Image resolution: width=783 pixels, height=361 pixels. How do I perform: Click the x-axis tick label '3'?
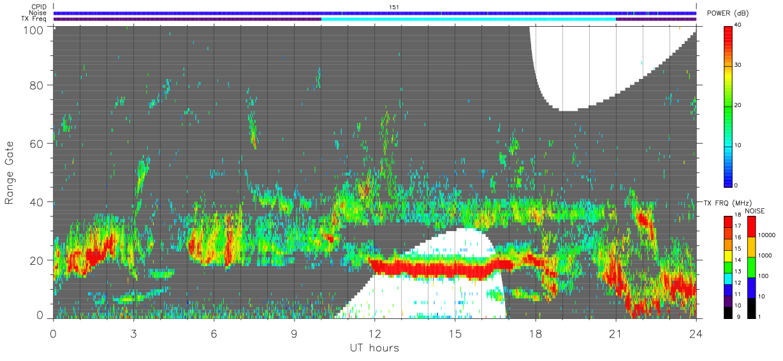(x=133, y=333)
